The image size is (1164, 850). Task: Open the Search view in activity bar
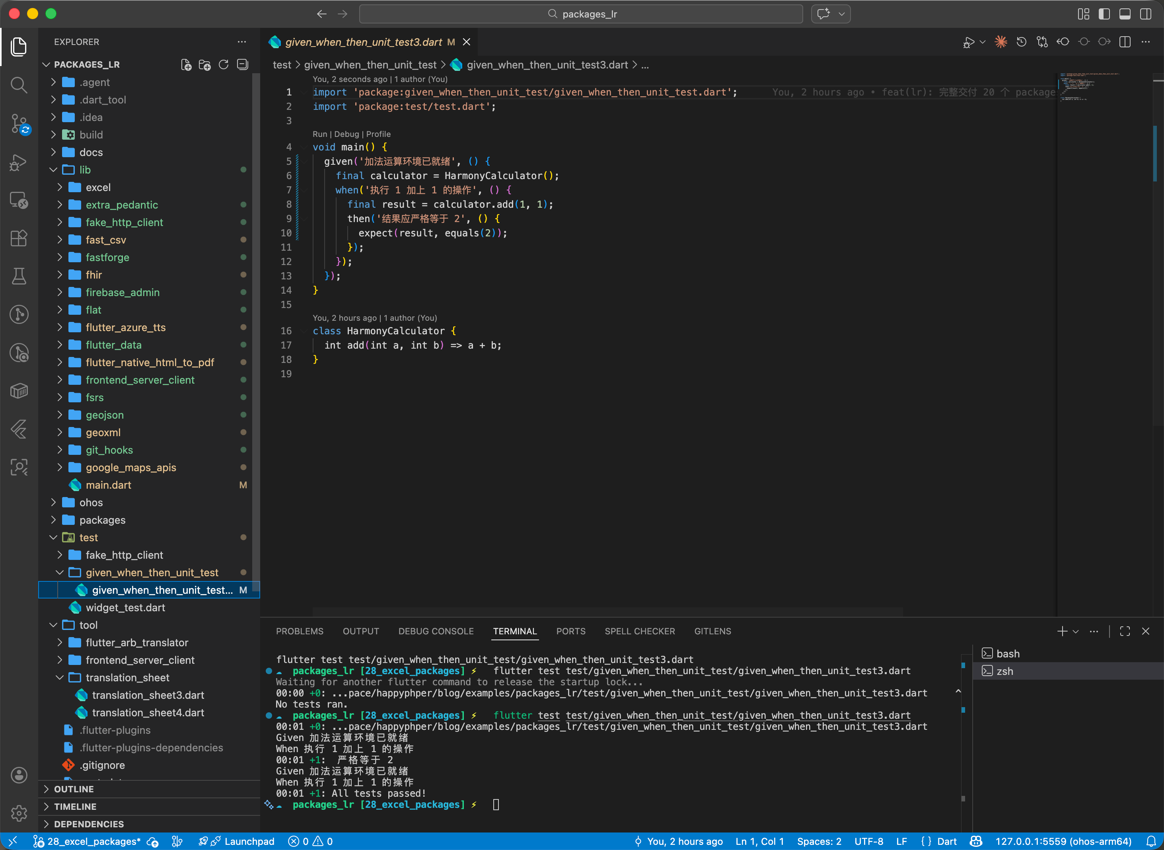19,85
